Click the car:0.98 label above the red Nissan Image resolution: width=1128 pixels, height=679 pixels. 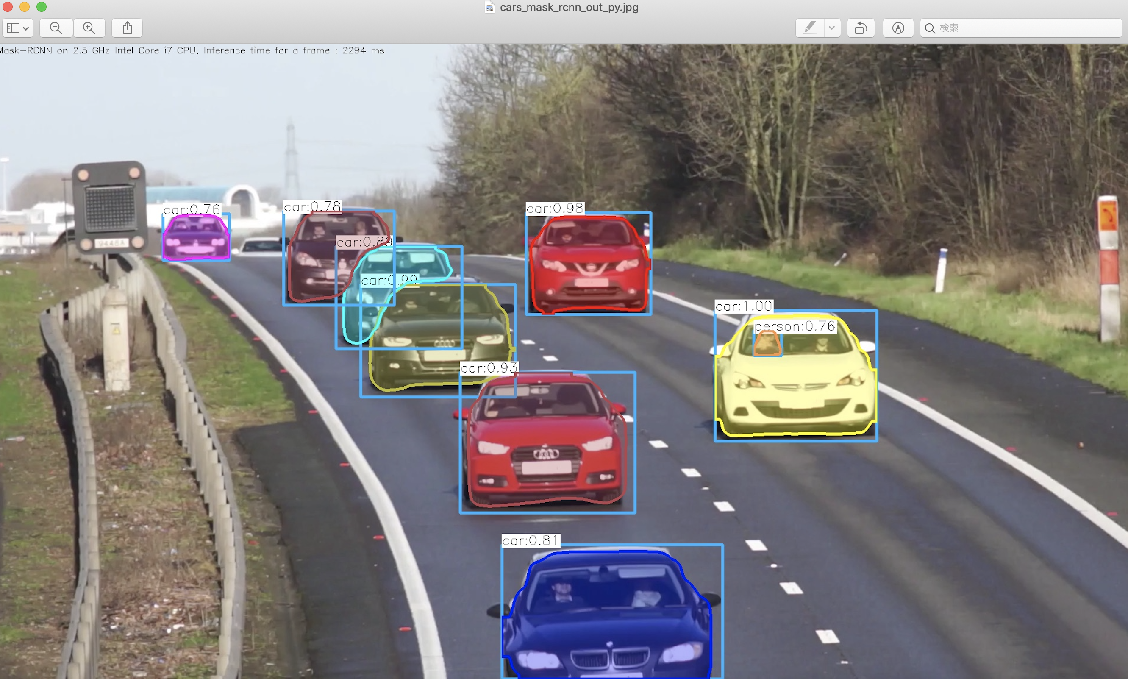click(554, 209)
